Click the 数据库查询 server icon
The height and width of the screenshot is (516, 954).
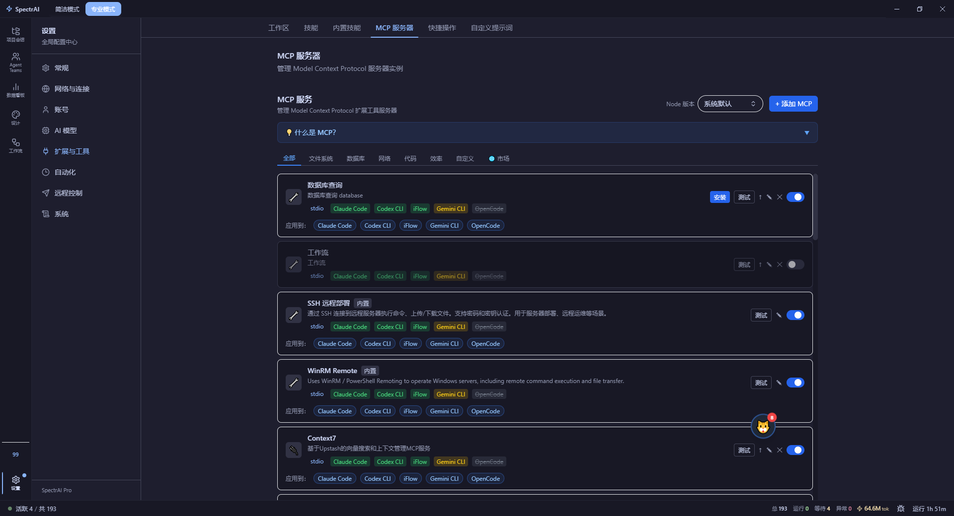[x=294, y=197]
